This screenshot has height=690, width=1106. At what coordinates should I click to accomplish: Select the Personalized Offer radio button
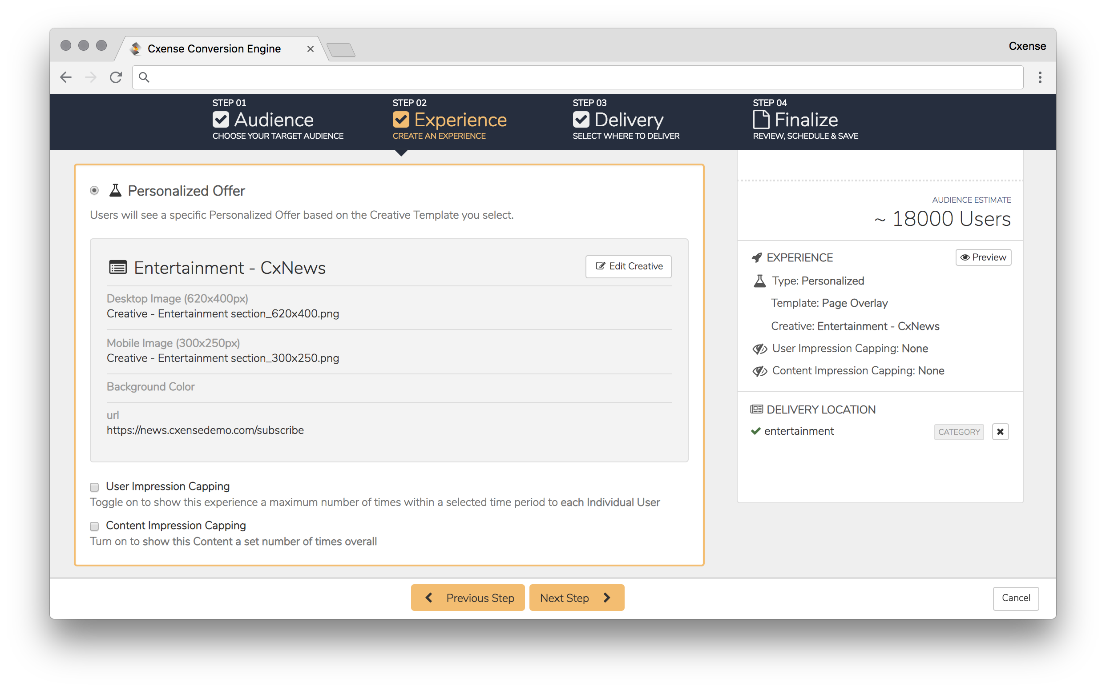[x=94, y=190]
